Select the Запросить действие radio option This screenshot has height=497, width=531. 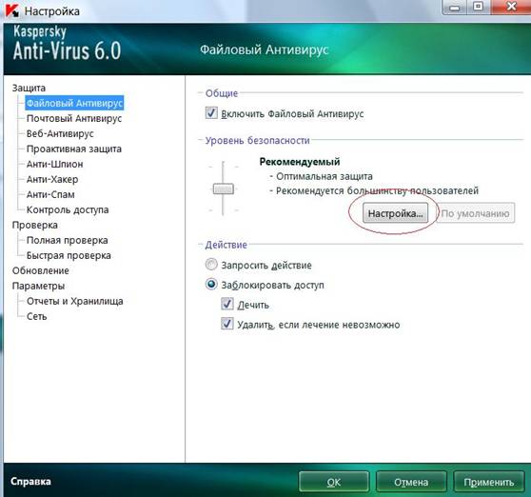point(211,265)
